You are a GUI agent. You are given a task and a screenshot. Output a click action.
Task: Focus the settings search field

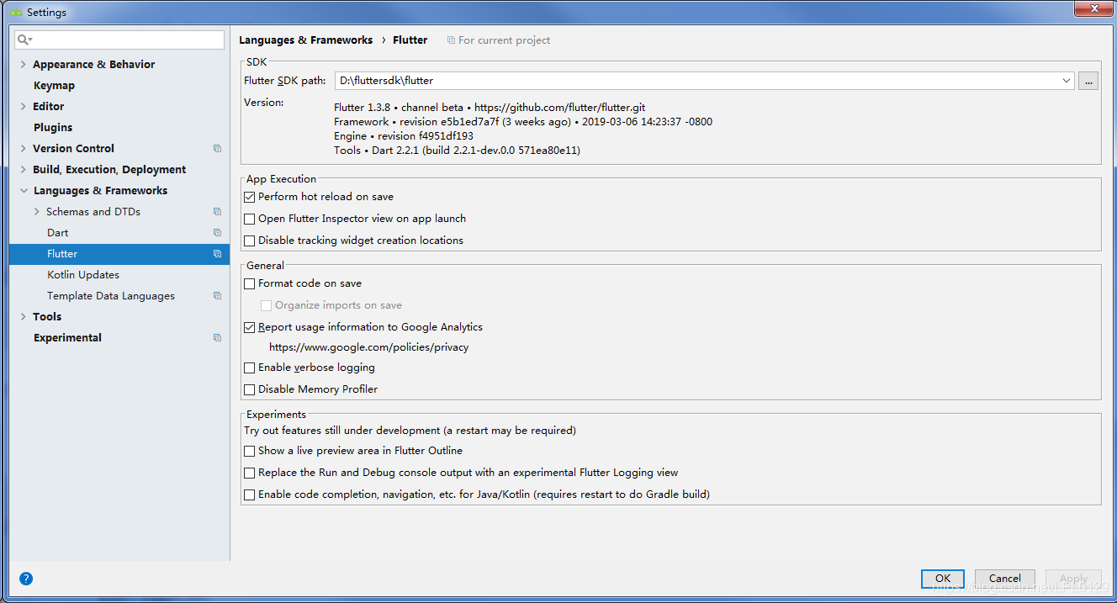(119, 40)
